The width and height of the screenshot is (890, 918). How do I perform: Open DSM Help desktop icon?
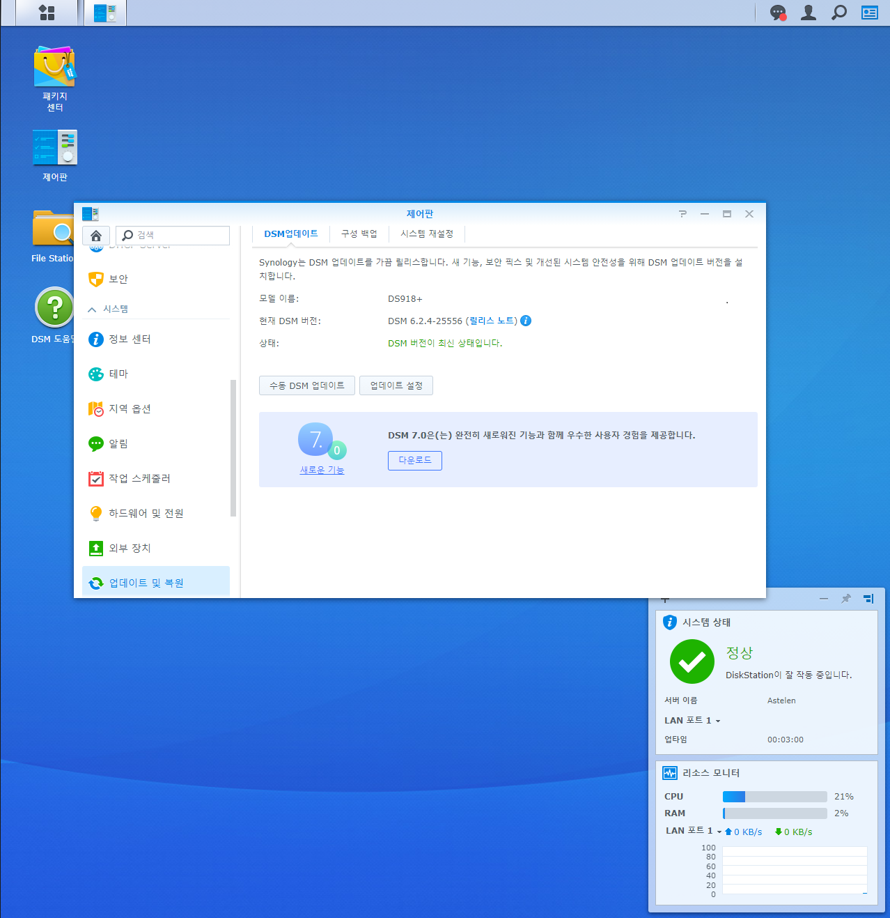pos(53,316)
